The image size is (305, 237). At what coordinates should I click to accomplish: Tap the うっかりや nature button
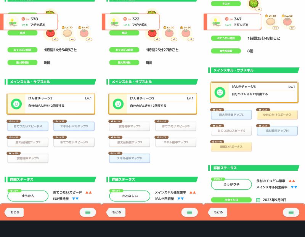tap(231, 184)
